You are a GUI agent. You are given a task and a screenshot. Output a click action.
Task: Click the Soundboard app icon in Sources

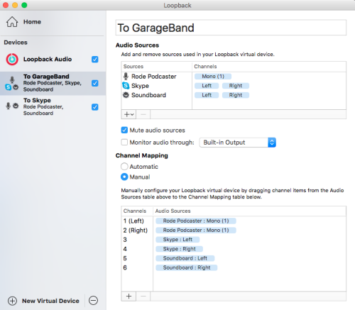click(126, 95)
